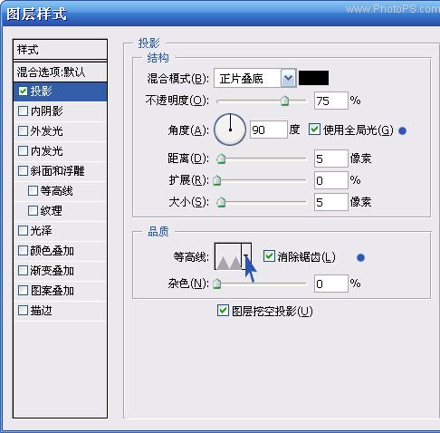
Task: Toggle 图层挖空投影 checkbox
Action: (223, 311)
